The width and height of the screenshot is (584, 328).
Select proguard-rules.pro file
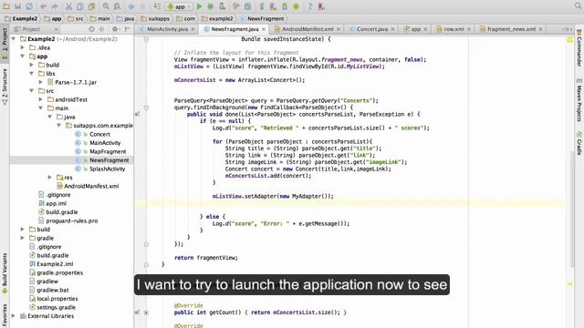tap(72, 220)
